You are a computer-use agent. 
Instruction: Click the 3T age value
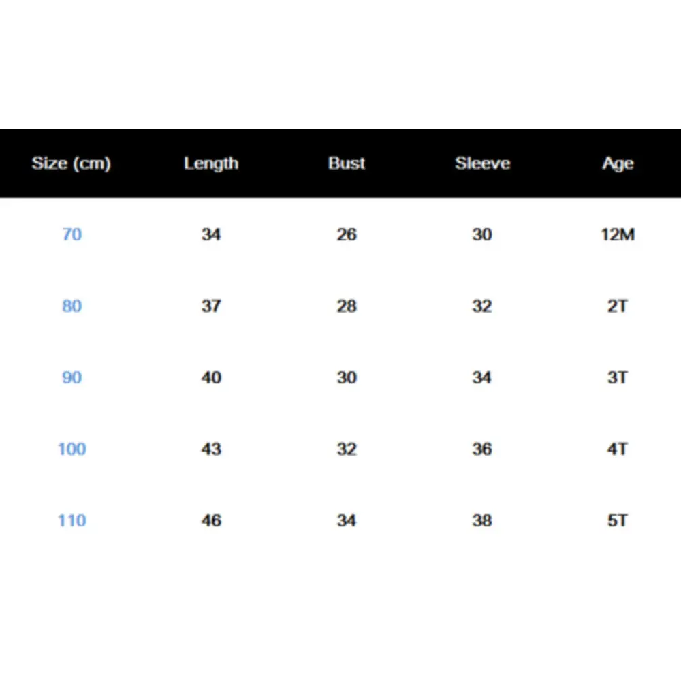[x=618, y=377]
